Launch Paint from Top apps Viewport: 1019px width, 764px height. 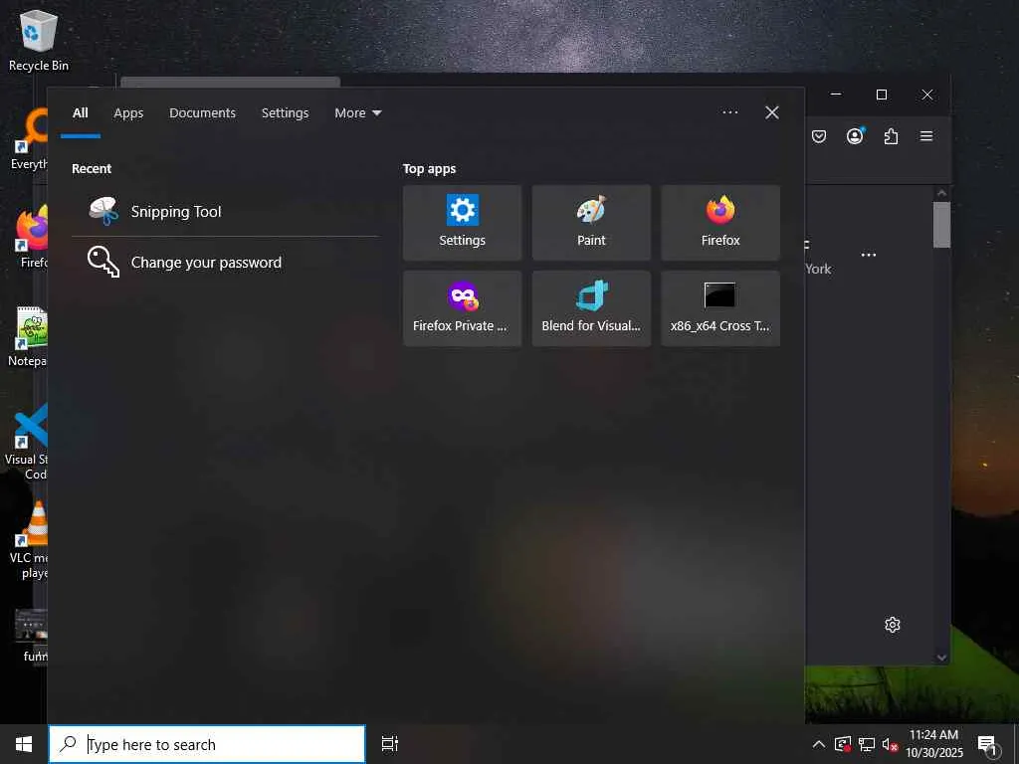click(x=591, y=223)
